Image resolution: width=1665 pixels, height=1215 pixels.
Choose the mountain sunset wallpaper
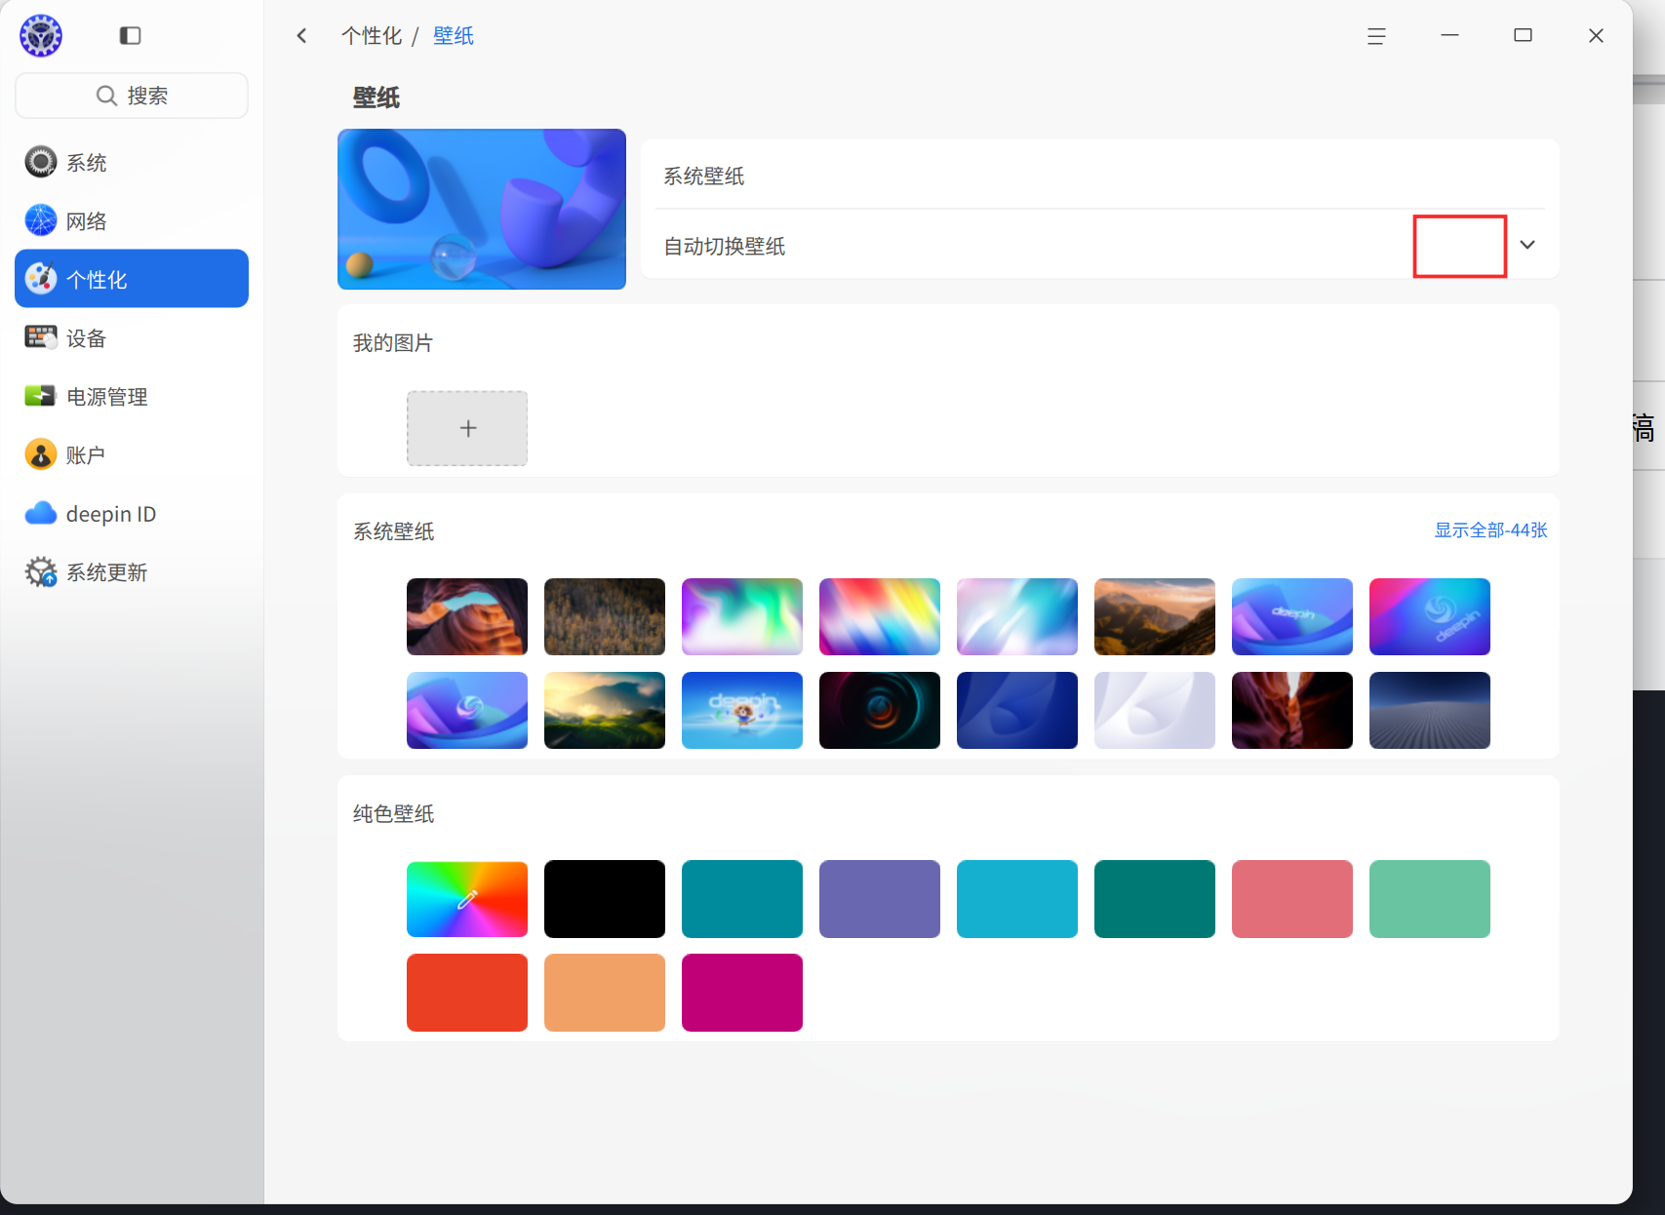(1155, 616)
